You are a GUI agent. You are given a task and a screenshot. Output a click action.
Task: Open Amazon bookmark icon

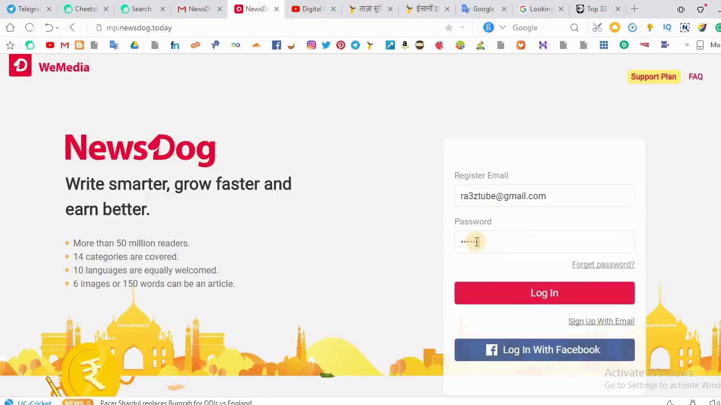click(x=405, y=45)
